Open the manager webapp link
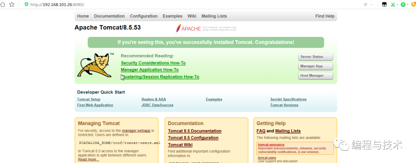 coord(136,130)
